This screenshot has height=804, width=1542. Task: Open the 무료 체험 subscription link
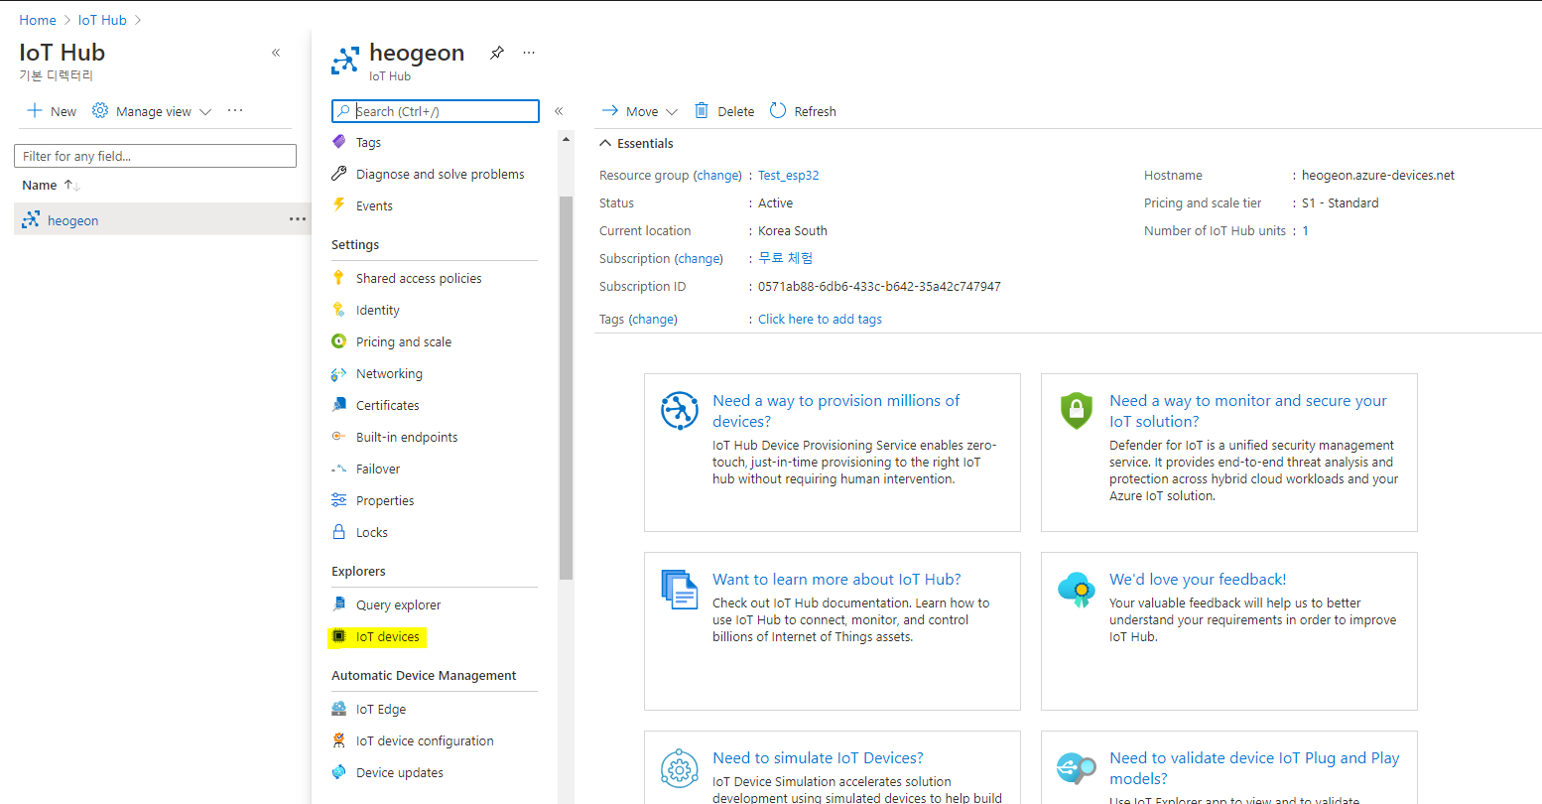click(786, 258)
